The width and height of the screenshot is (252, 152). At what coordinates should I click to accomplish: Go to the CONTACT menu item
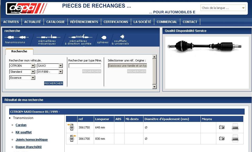190,22
